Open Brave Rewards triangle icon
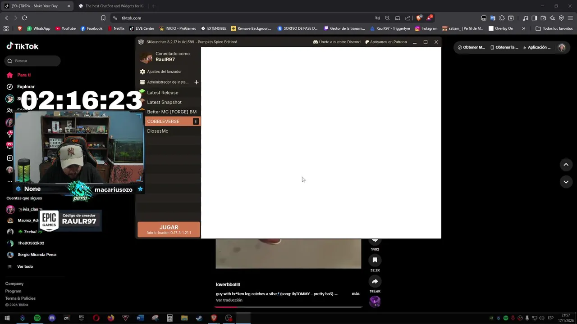Image resolution: width=577 pixels, height=324 pixels. 429,18
